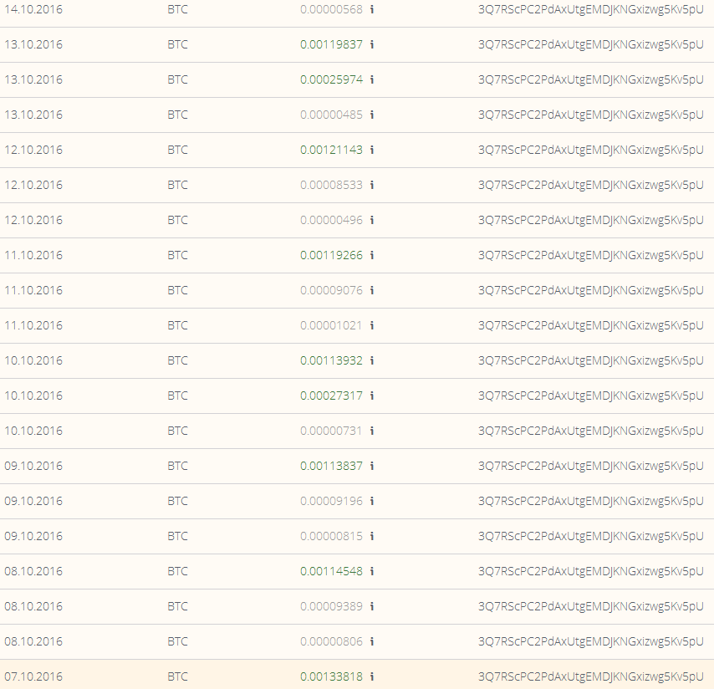Open info icon for 0.00000806
Screen dimensions: 714x689
point(372,641)
